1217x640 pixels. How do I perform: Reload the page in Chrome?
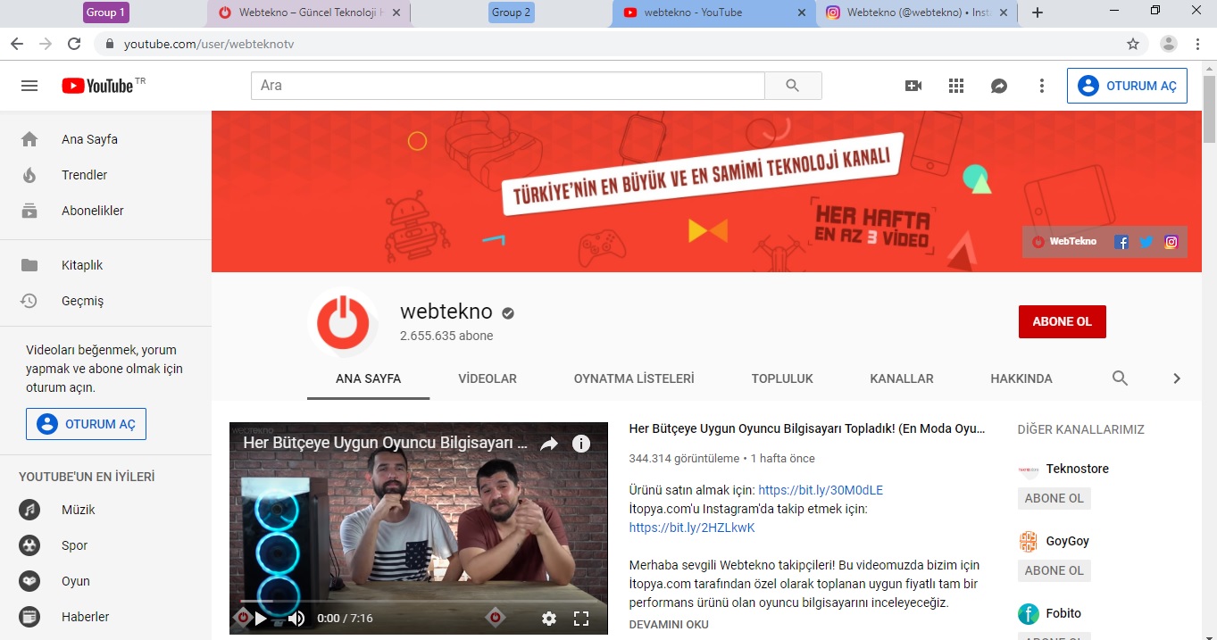[74, 44]
